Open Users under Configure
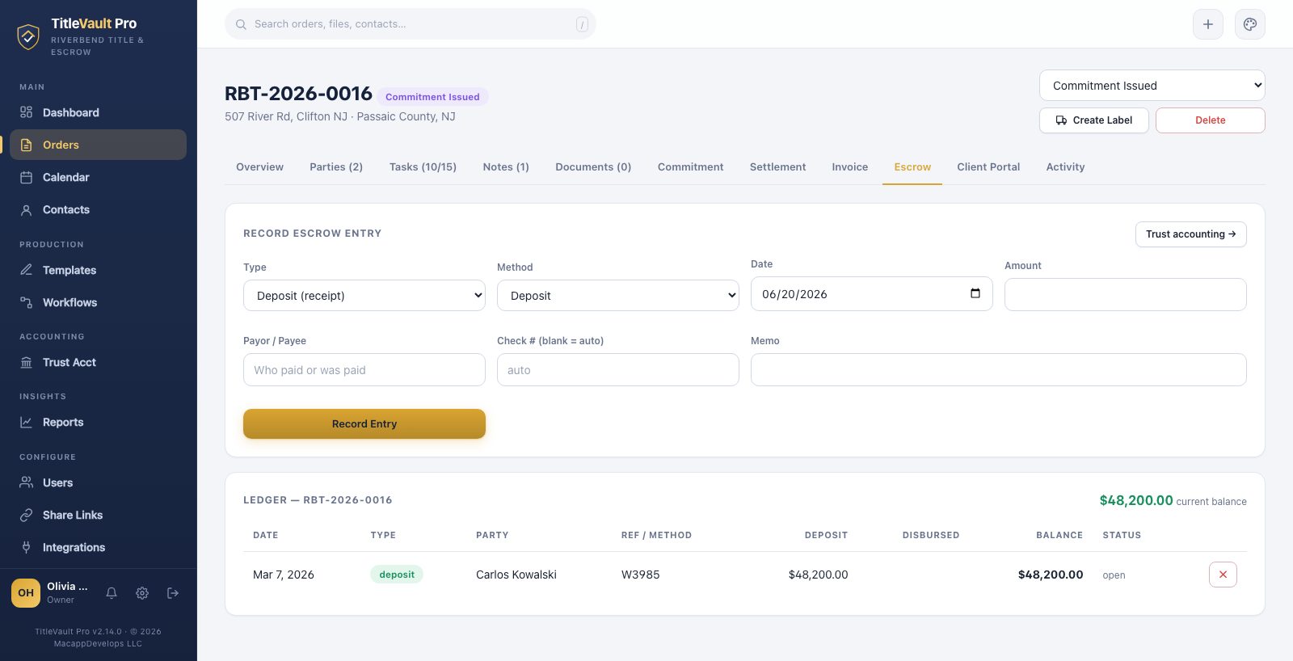Screen dimensions: 1293x661 coord(98,482)
